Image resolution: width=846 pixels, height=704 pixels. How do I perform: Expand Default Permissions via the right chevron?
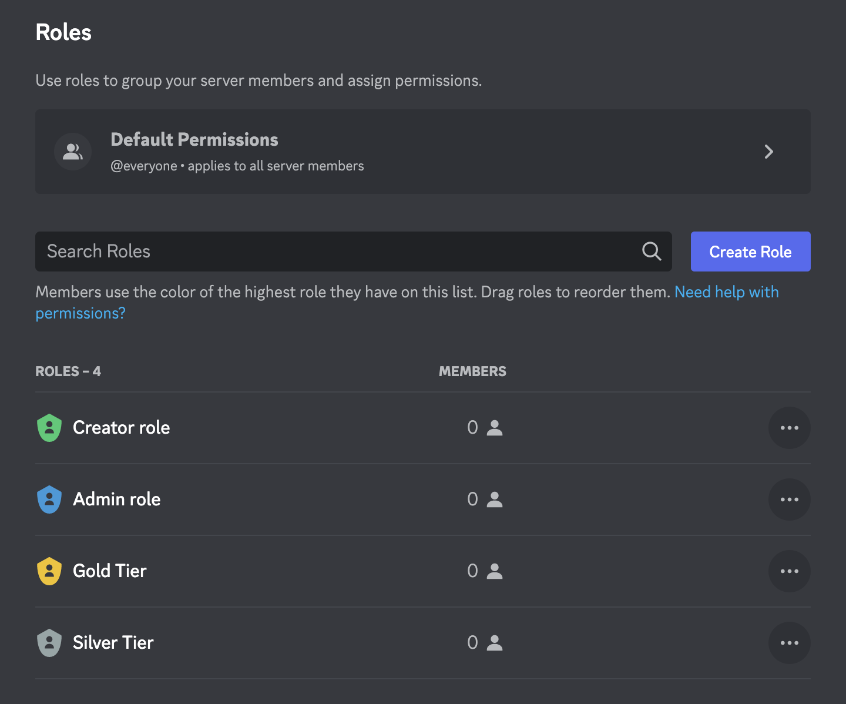(x=769, y=152)
